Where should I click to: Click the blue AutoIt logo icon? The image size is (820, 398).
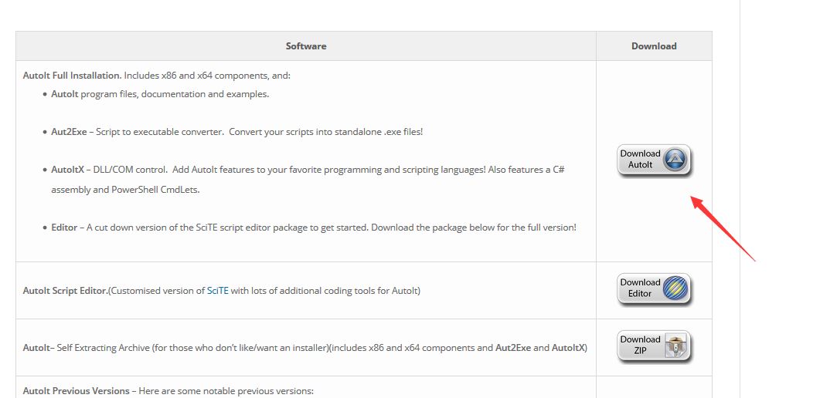pos(675,160)
